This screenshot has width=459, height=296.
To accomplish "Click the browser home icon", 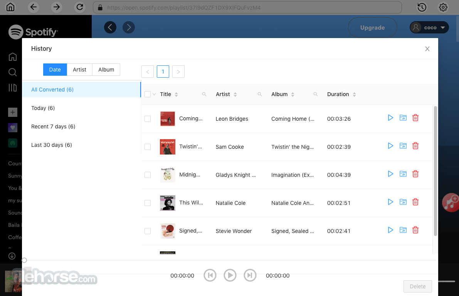I will click(x=10, y=7).
